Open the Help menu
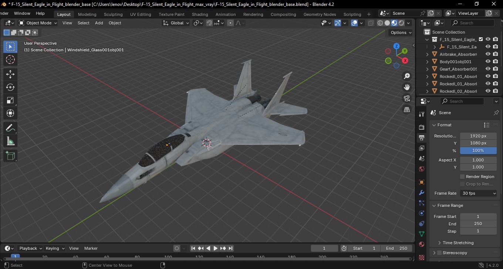Viewport: 503px width, 269px height. coord(40,13)
